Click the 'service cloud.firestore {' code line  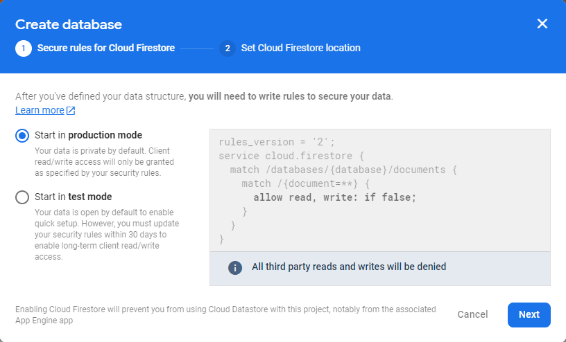(x=291, y=156)
